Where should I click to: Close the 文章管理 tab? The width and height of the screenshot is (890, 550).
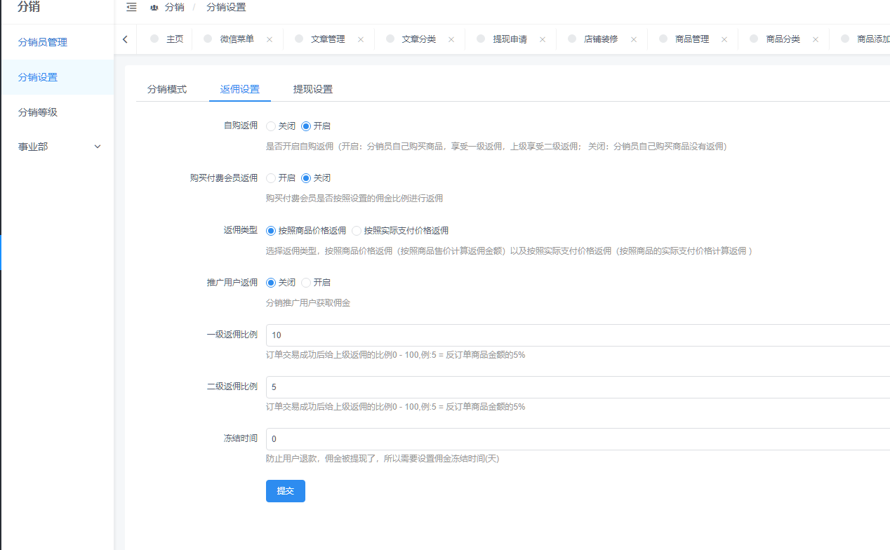click(x=361, y=39)
